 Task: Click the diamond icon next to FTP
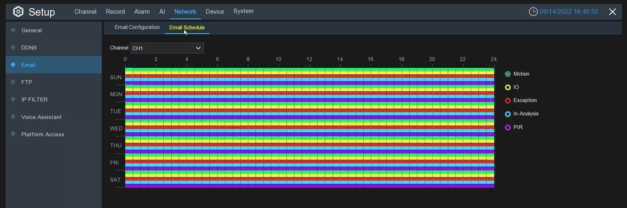(x=13, y=82)
